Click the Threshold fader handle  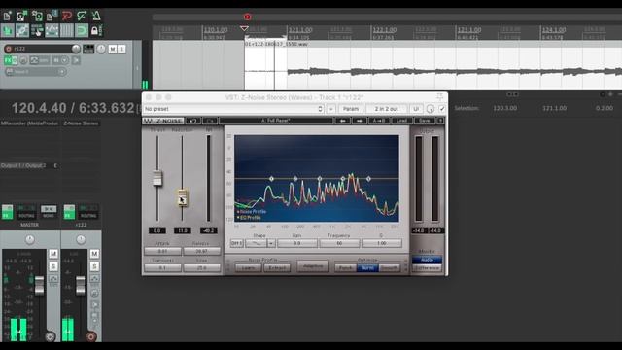[x=157, y=178]
